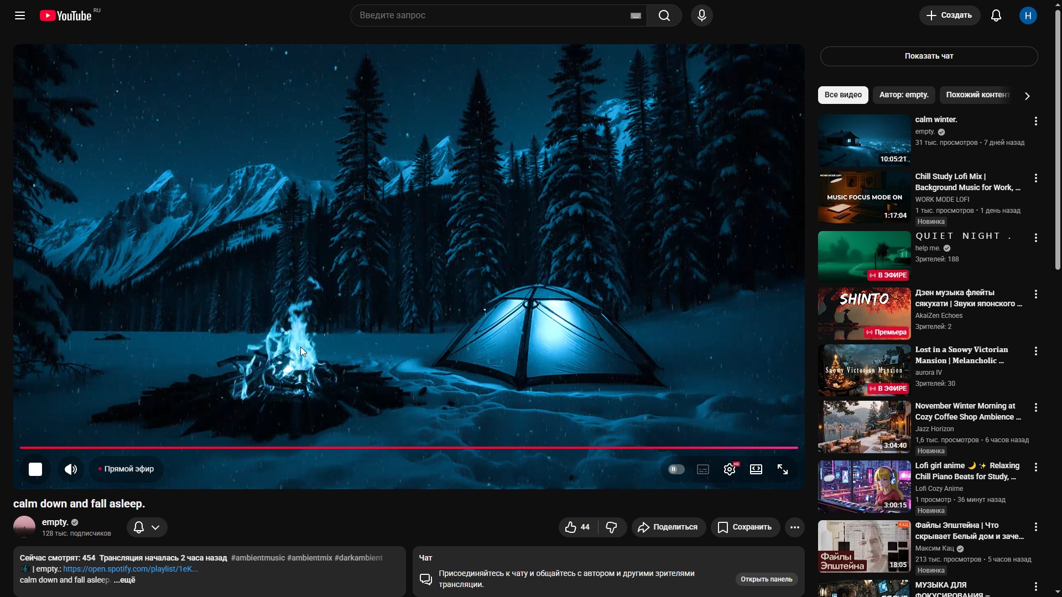Click the red live progress bar
Viewport: 1062px width, 597px height.
[409, 447]
